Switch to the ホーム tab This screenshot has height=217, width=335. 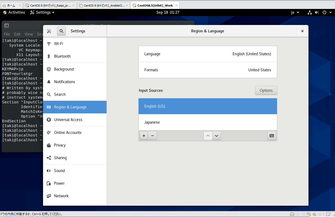click(12, 6)
